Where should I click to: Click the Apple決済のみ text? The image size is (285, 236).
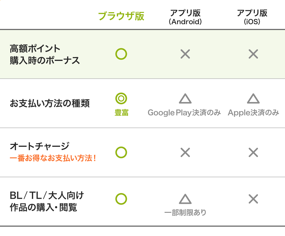point(253,113)
